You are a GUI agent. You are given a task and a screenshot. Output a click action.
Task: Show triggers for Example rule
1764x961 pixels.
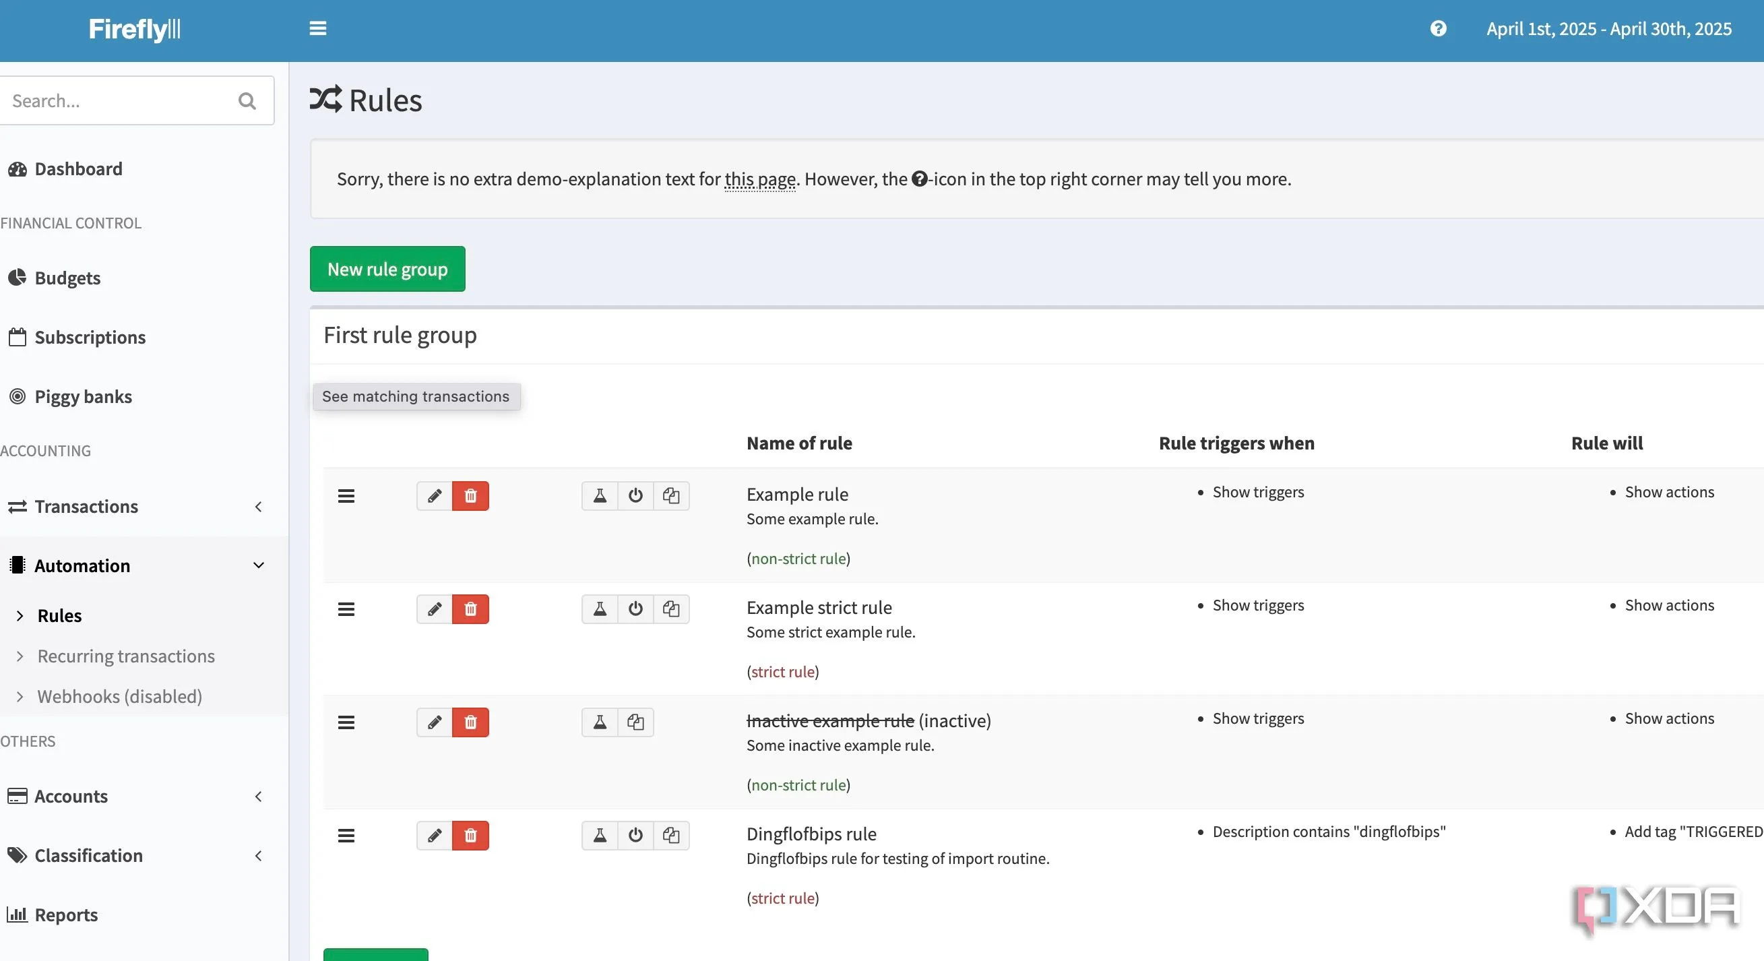[x=1258, y=492]
